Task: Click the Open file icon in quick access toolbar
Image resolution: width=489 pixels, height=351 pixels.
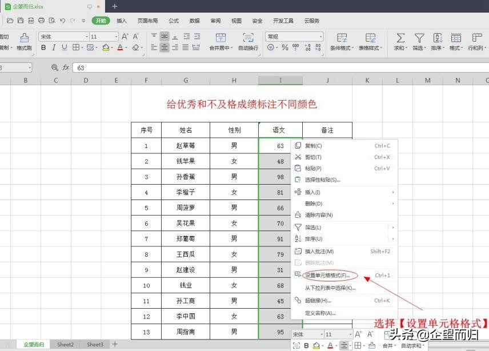Action: 10,21
